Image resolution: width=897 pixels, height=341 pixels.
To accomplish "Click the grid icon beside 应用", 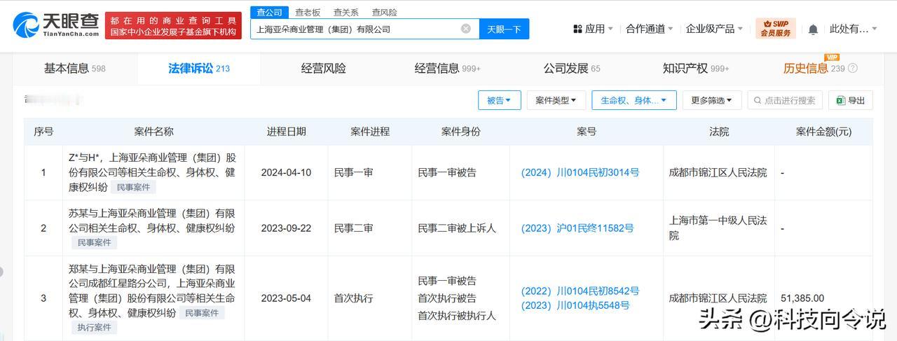I will pyautogui.click(x=577, y=29).
